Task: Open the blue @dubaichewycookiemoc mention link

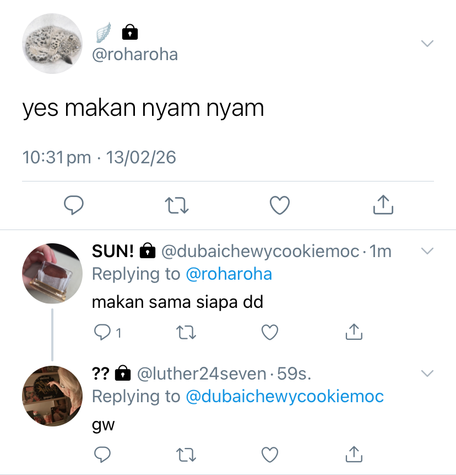Action: 285,396
